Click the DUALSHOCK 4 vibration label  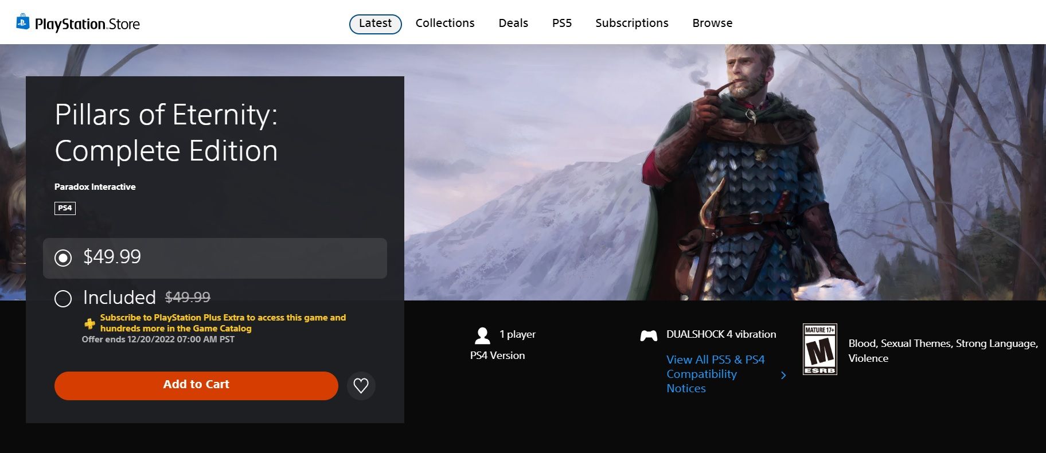(721, 334)
